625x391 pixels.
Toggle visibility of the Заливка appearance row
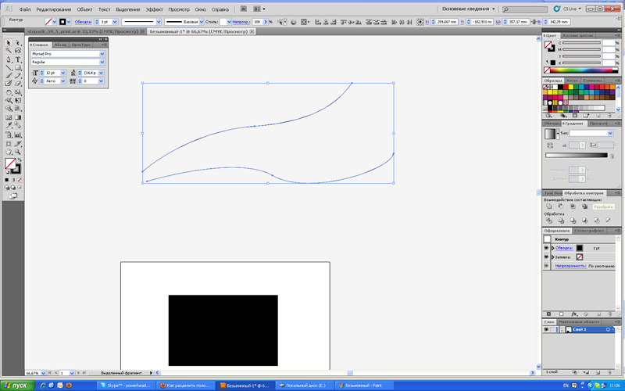pos(546,257)
